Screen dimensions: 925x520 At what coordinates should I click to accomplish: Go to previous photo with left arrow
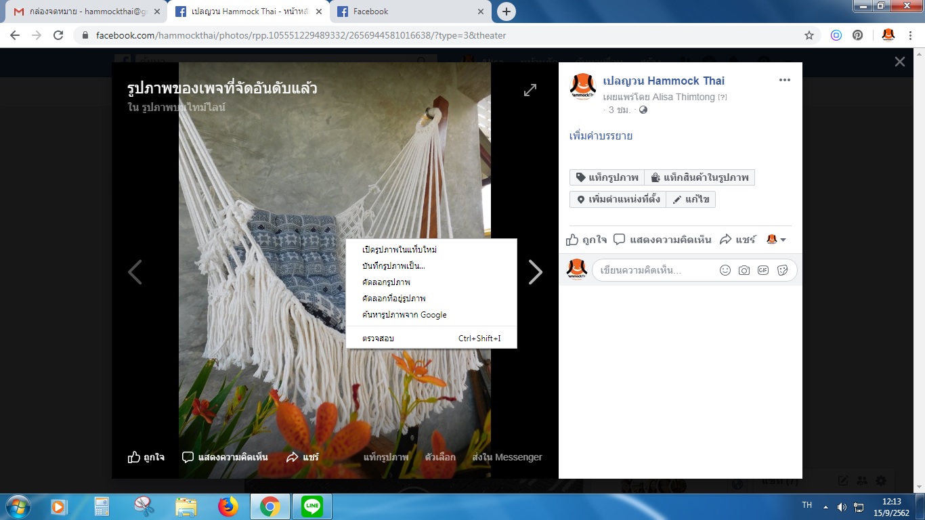click(135, 272)
